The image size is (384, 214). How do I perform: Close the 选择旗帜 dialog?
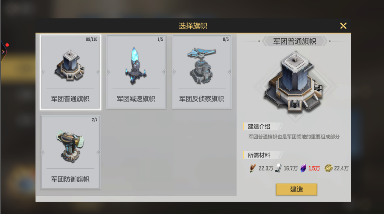coord(343,26)
